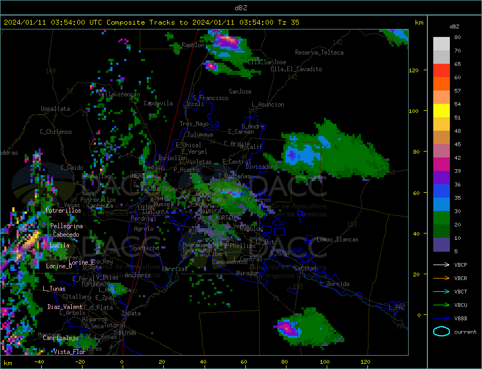Image resolution: width=482 pixels, height=369 pixels.
Task: Click the 'Divisadero' map label
Action: click(x=261, y=167)
